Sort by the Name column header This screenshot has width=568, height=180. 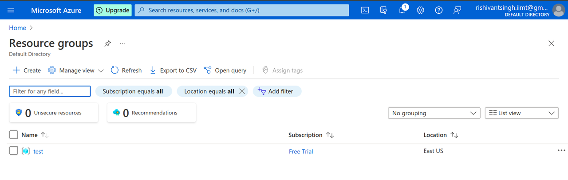point(30,135)
